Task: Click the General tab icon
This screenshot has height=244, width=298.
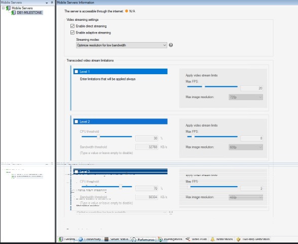Action: tap(61, 239)
